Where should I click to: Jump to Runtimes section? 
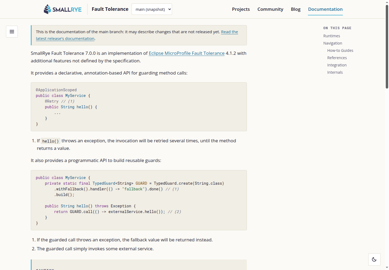coord(331,36)
